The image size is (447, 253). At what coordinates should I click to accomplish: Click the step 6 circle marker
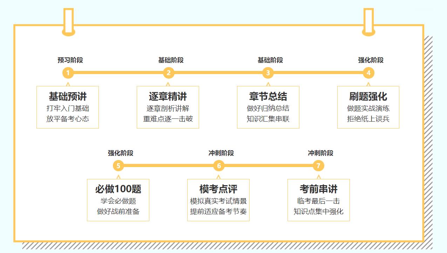(x=219, y=166)
